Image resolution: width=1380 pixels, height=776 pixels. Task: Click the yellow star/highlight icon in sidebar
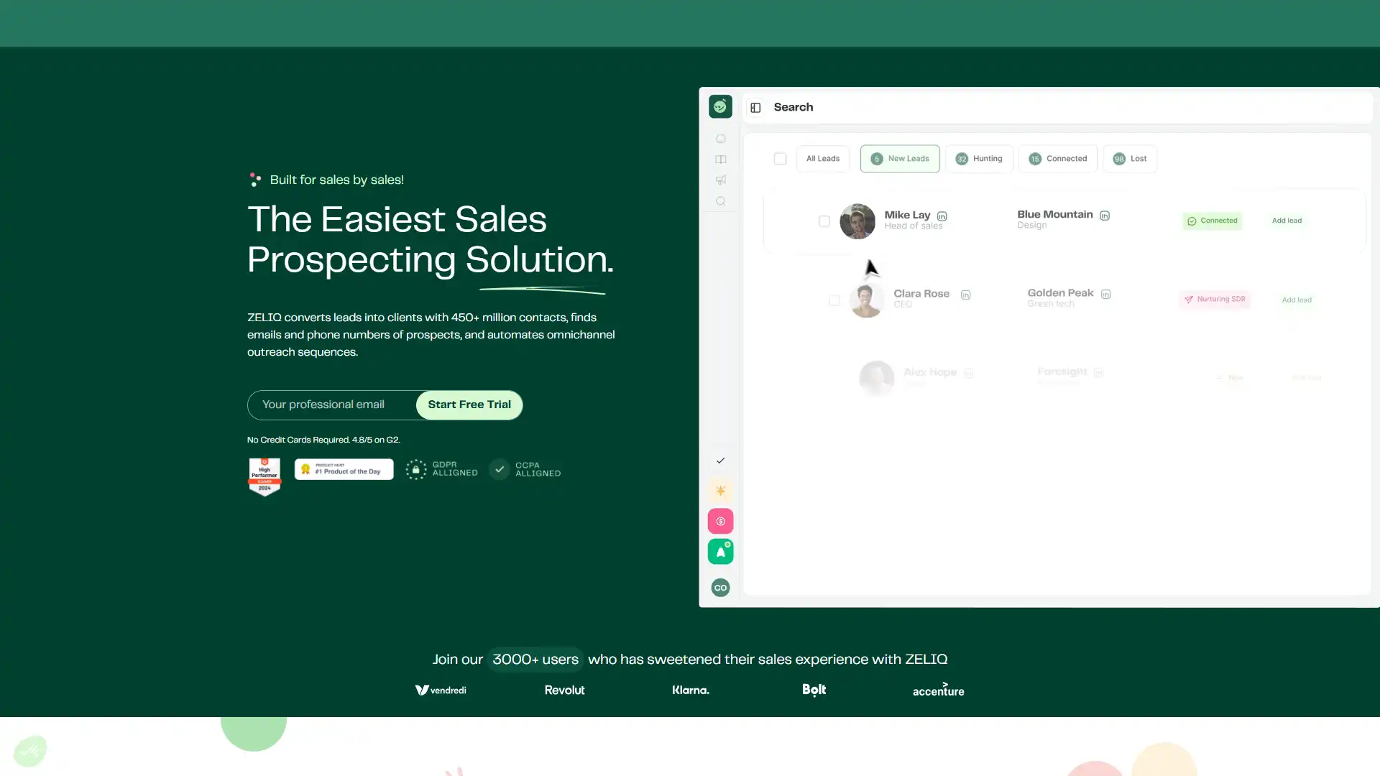tap(720, 491)
